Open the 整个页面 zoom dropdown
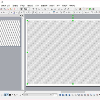 [x=25, y=9]
